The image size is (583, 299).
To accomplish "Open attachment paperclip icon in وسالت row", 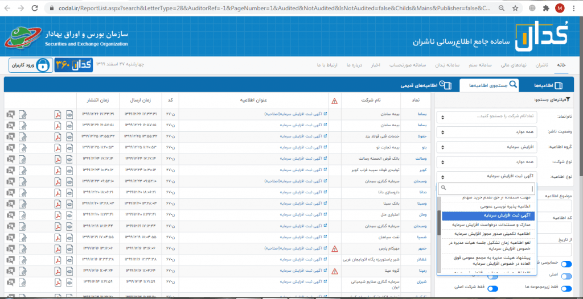I will [22, 158].
